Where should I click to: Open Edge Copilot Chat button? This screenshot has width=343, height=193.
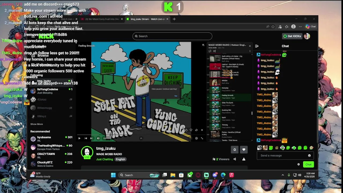tap(311, 27)
